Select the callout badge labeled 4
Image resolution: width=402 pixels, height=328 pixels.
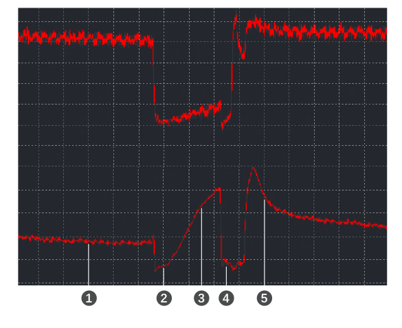tap(226, 298)
